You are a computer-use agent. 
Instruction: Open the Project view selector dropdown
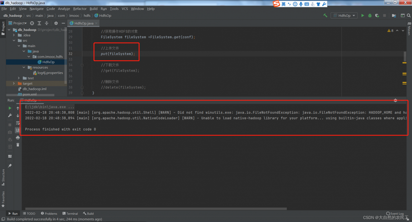click(17, 23)
